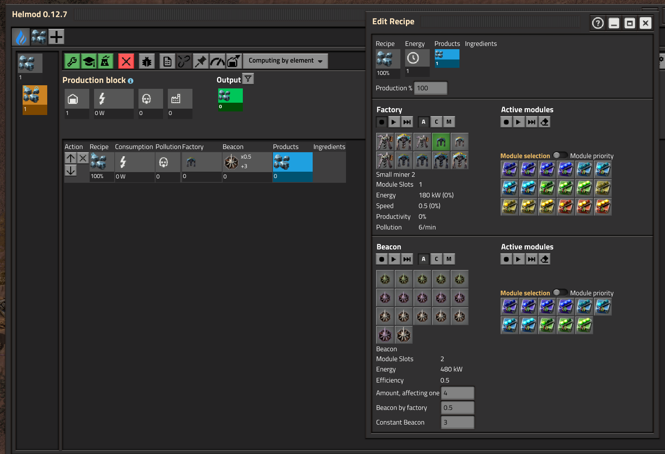This screenshot has height=454, width=665.
Task: Click the Production % input field
Action: pyautogui.click(x=431, y=88)
